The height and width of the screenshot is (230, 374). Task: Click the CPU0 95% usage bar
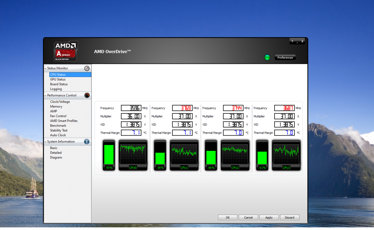point(109,155)
